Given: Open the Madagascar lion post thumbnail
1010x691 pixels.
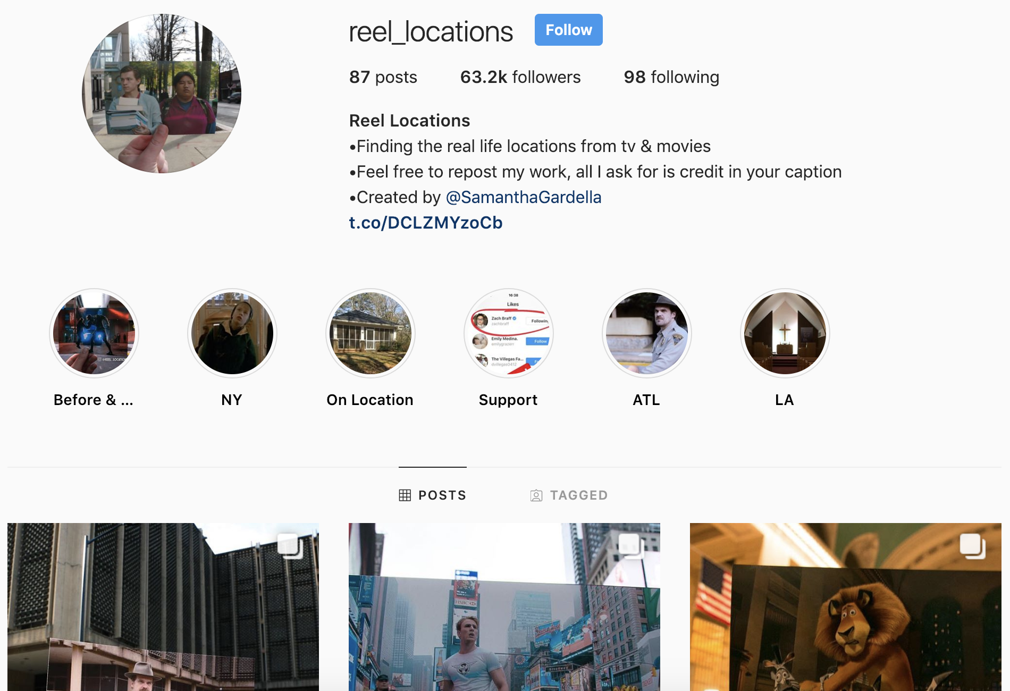Looking at the screenshot, I should [x=846, y=607].
